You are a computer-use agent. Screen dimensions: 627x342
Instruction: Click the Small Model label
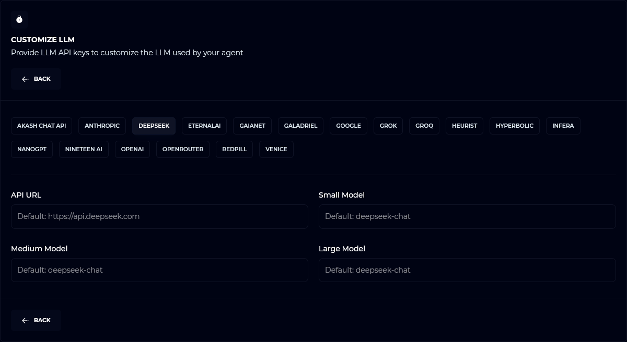342,195
